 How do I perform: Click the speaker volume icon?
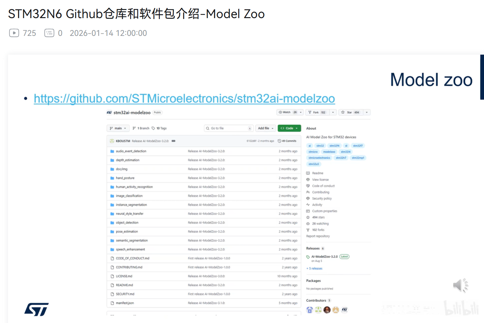tap(460, 285)
